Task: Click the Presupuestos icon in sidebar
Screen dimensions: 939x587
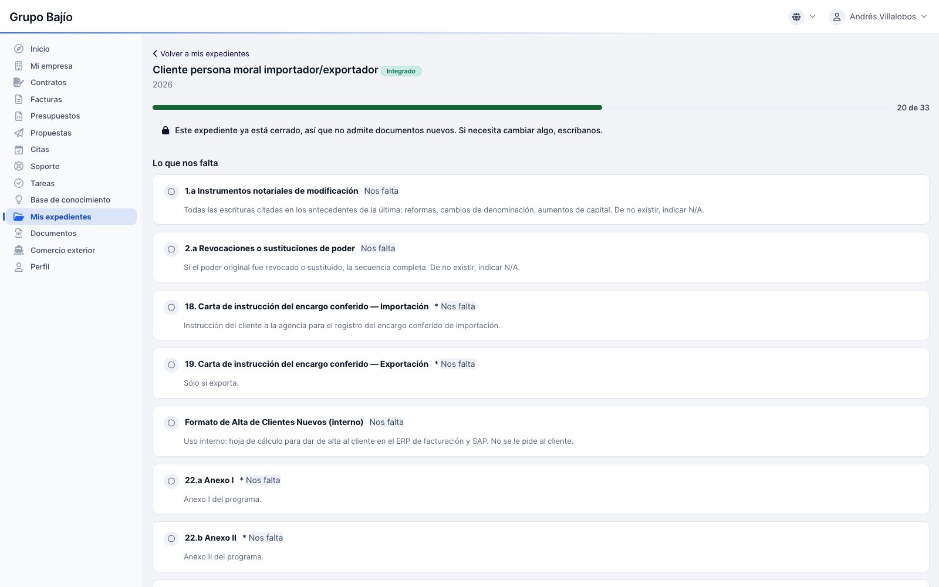Action: [x=19, y=116]
